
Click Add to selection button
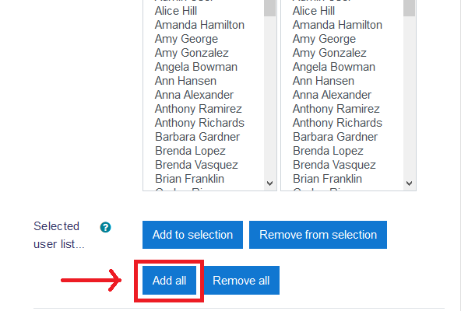tap(192, 235)
